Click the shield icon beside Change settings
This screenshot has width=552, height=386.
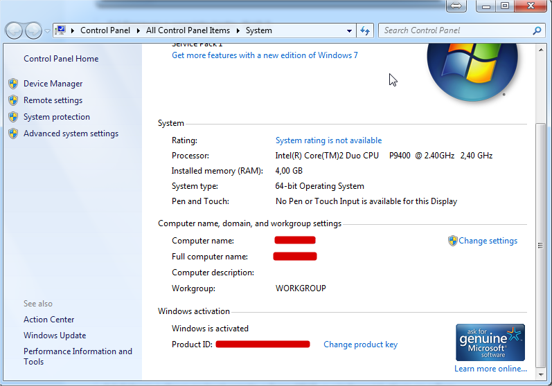point(452,241)
